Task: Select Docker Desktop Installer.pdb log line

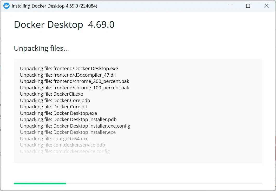Action: tap(68, 119)
